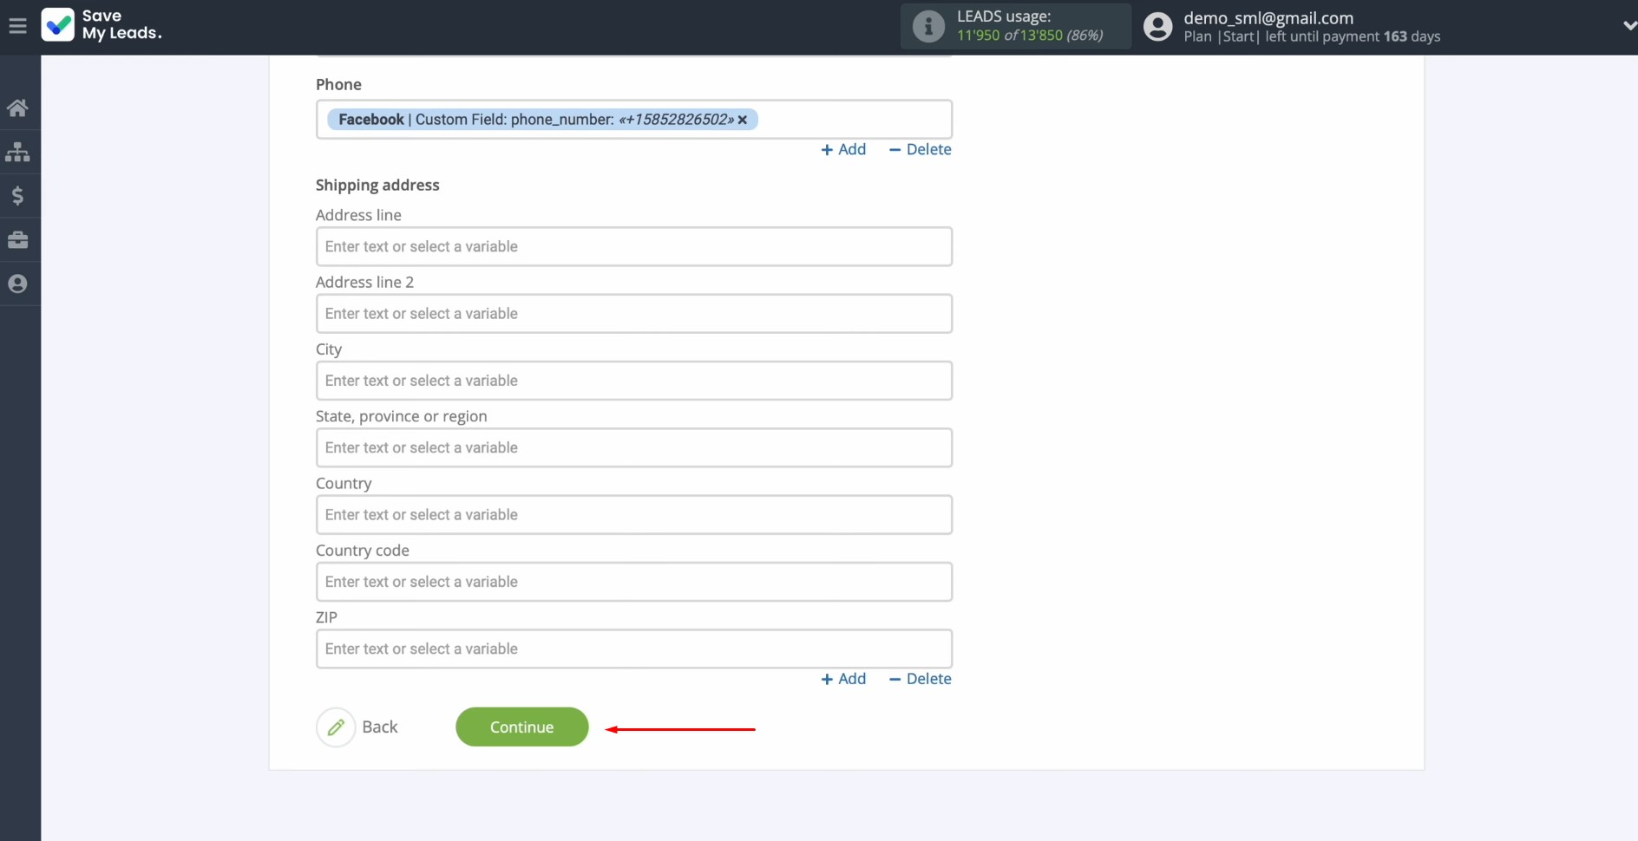Image resolution: width=1638 pixels, height=841 pixels.
Task: Click Delete below the ZIP field
Action: coord(920,679)
